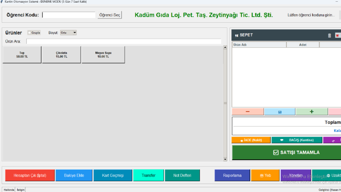Click the red cart icon in SEPET header
Image resolution: width=341 pixels, height=192 pixels.
pyautogui.click(x=337, y=35)
